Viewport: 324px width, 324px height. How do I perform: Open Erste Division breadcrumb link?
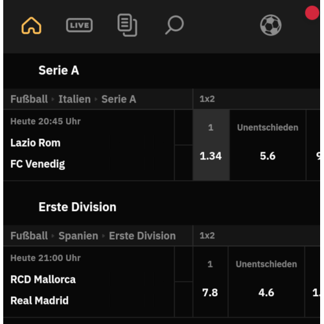(143, 236)
